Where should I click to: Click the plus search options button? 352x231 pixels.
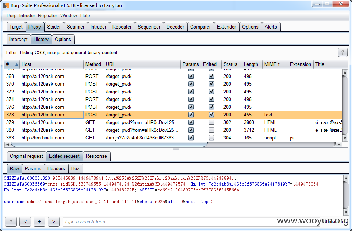pos(39,221)
